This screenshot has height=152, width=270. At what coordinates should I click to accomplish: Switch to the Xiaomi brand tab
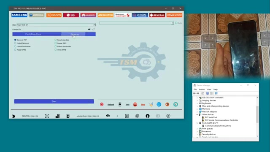click(x=54, y=15)
